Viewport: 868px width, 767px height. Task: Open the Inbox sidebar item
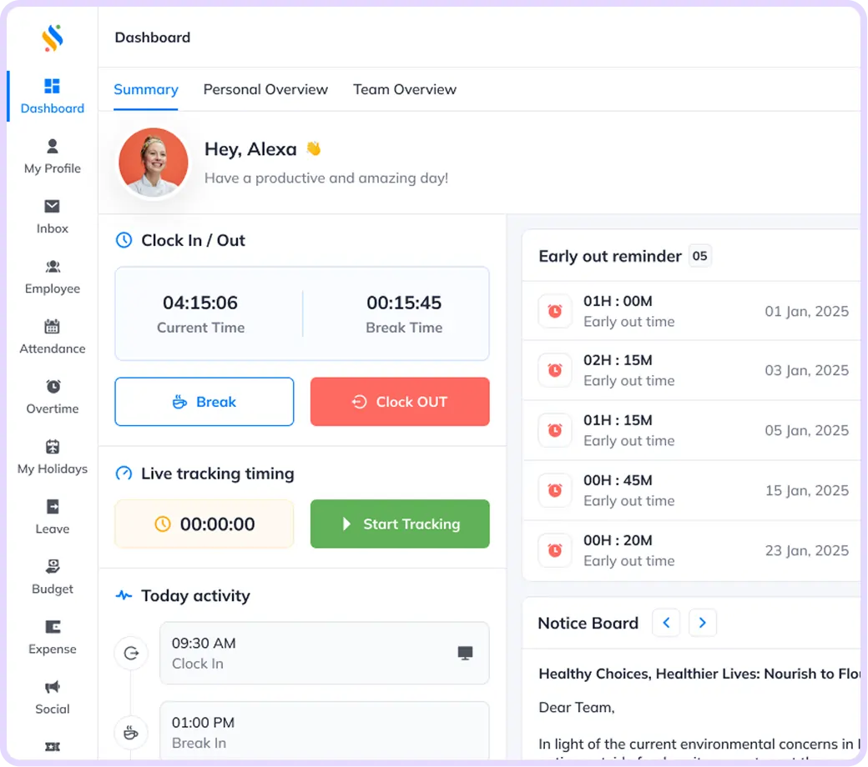(x=52, y=217)
